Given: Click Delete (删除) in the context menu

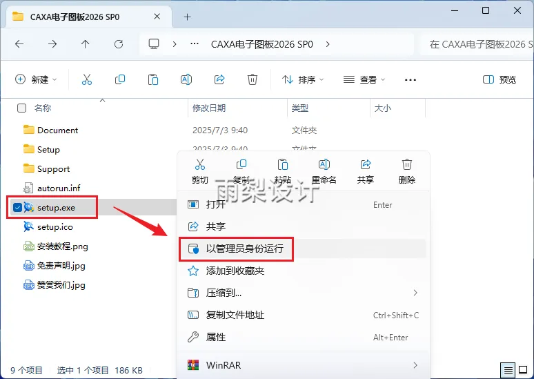Looking at the screenshot, I should pyautogui.click(x=407, y=171).
